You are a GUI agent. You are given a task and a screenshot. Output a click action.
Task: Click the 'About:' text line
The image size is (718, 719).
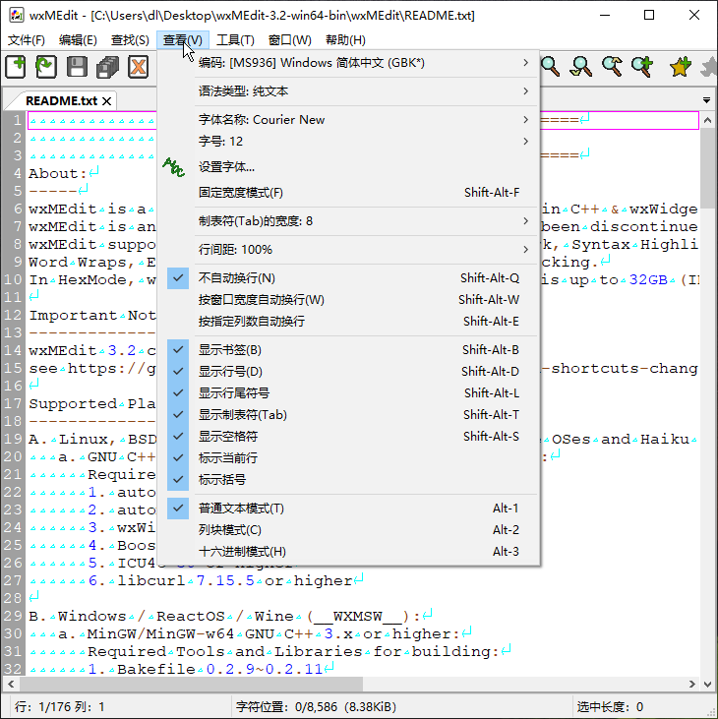pyautogui.click(x=58, y=174)
